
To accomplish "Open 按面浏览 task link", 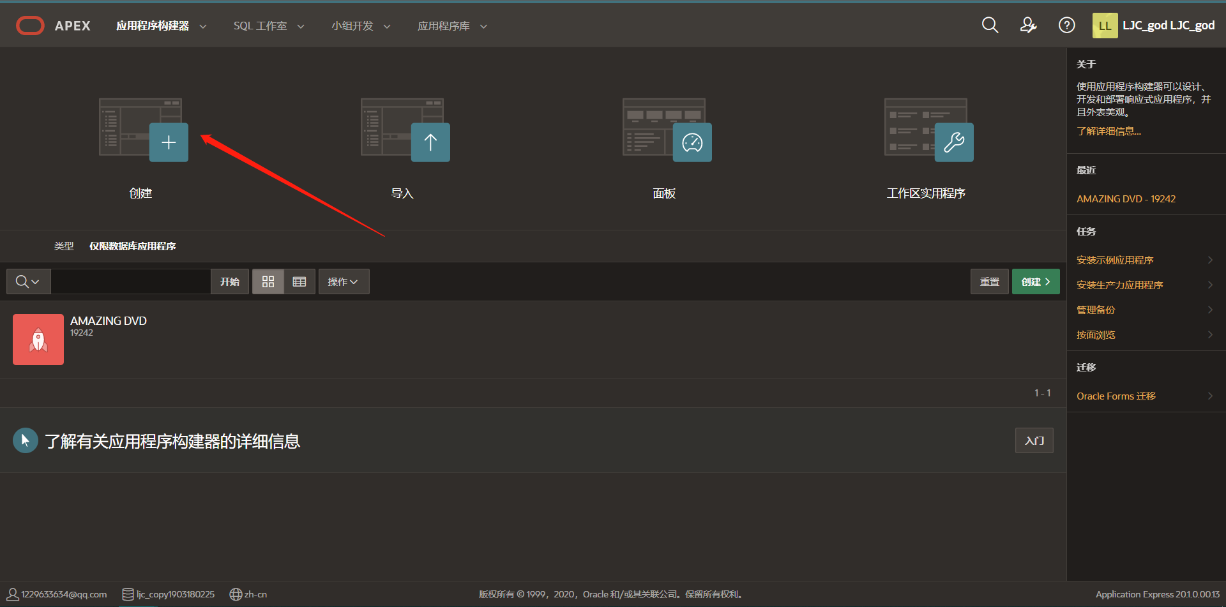I will (x=1096, y=334).
